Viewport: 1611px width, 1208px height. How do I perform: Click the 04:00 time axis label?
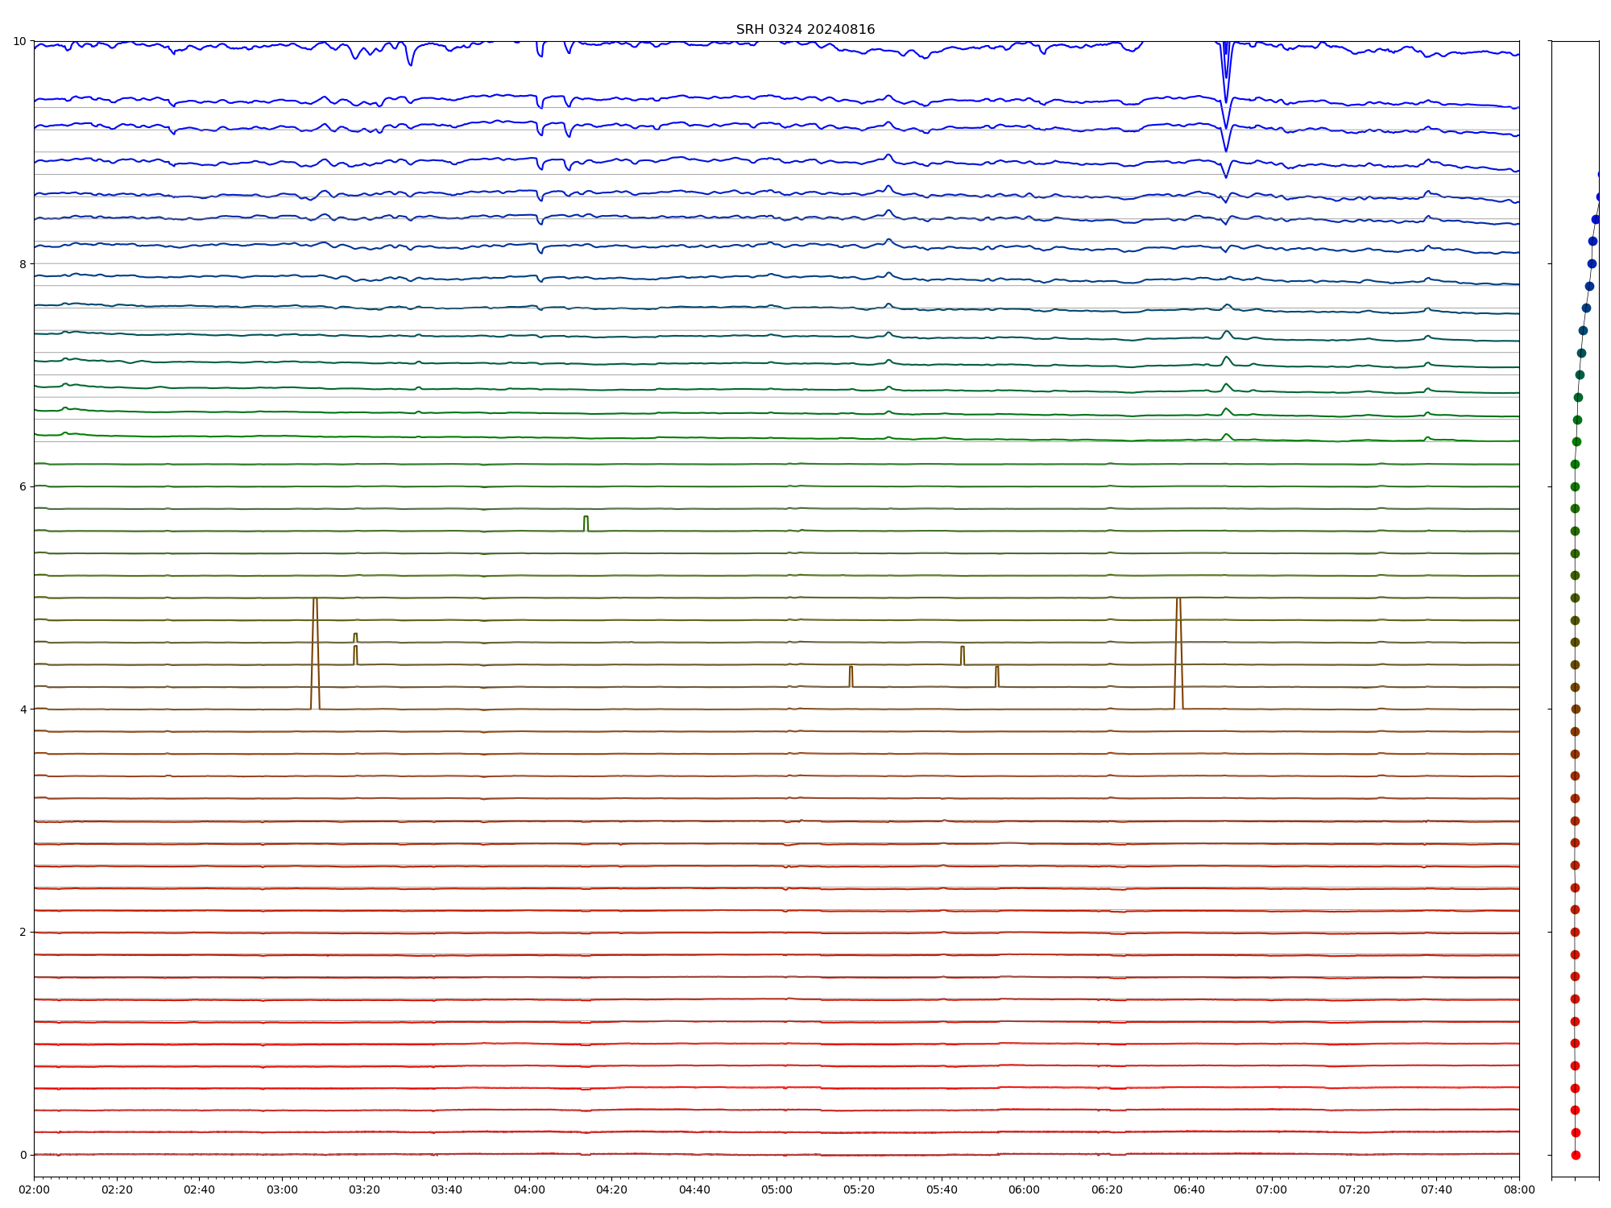coord(529,1189)
